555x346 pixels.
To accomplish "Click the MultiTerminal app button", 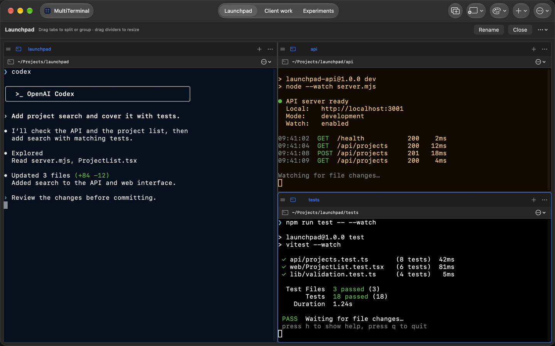I will [x=67, y=11].
